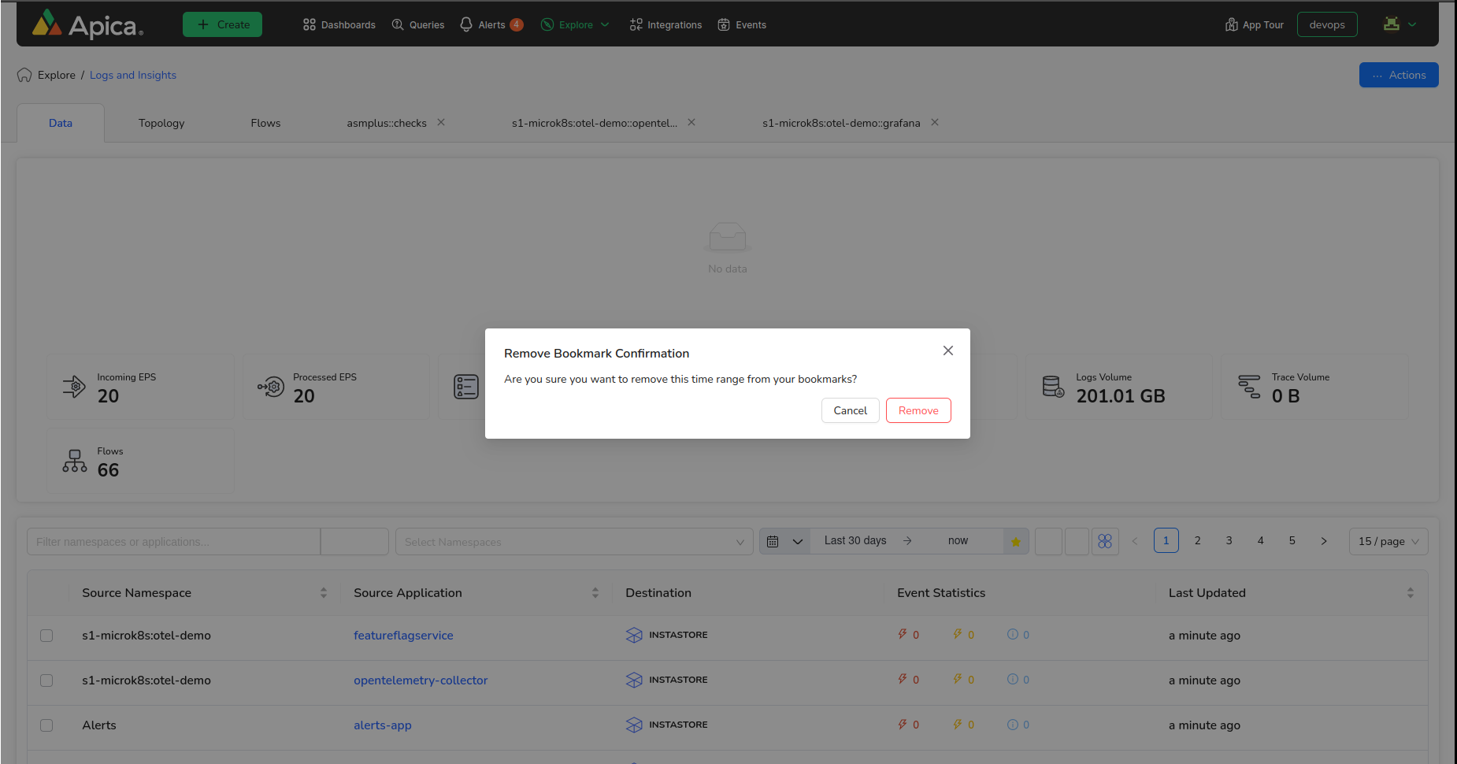Open the Explore dropdown menu
Screen dimensions: 1457x764
(576, 24)
